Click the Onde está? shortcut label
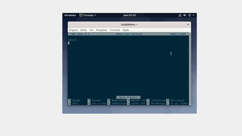242x136 pixels. (119, 100)
